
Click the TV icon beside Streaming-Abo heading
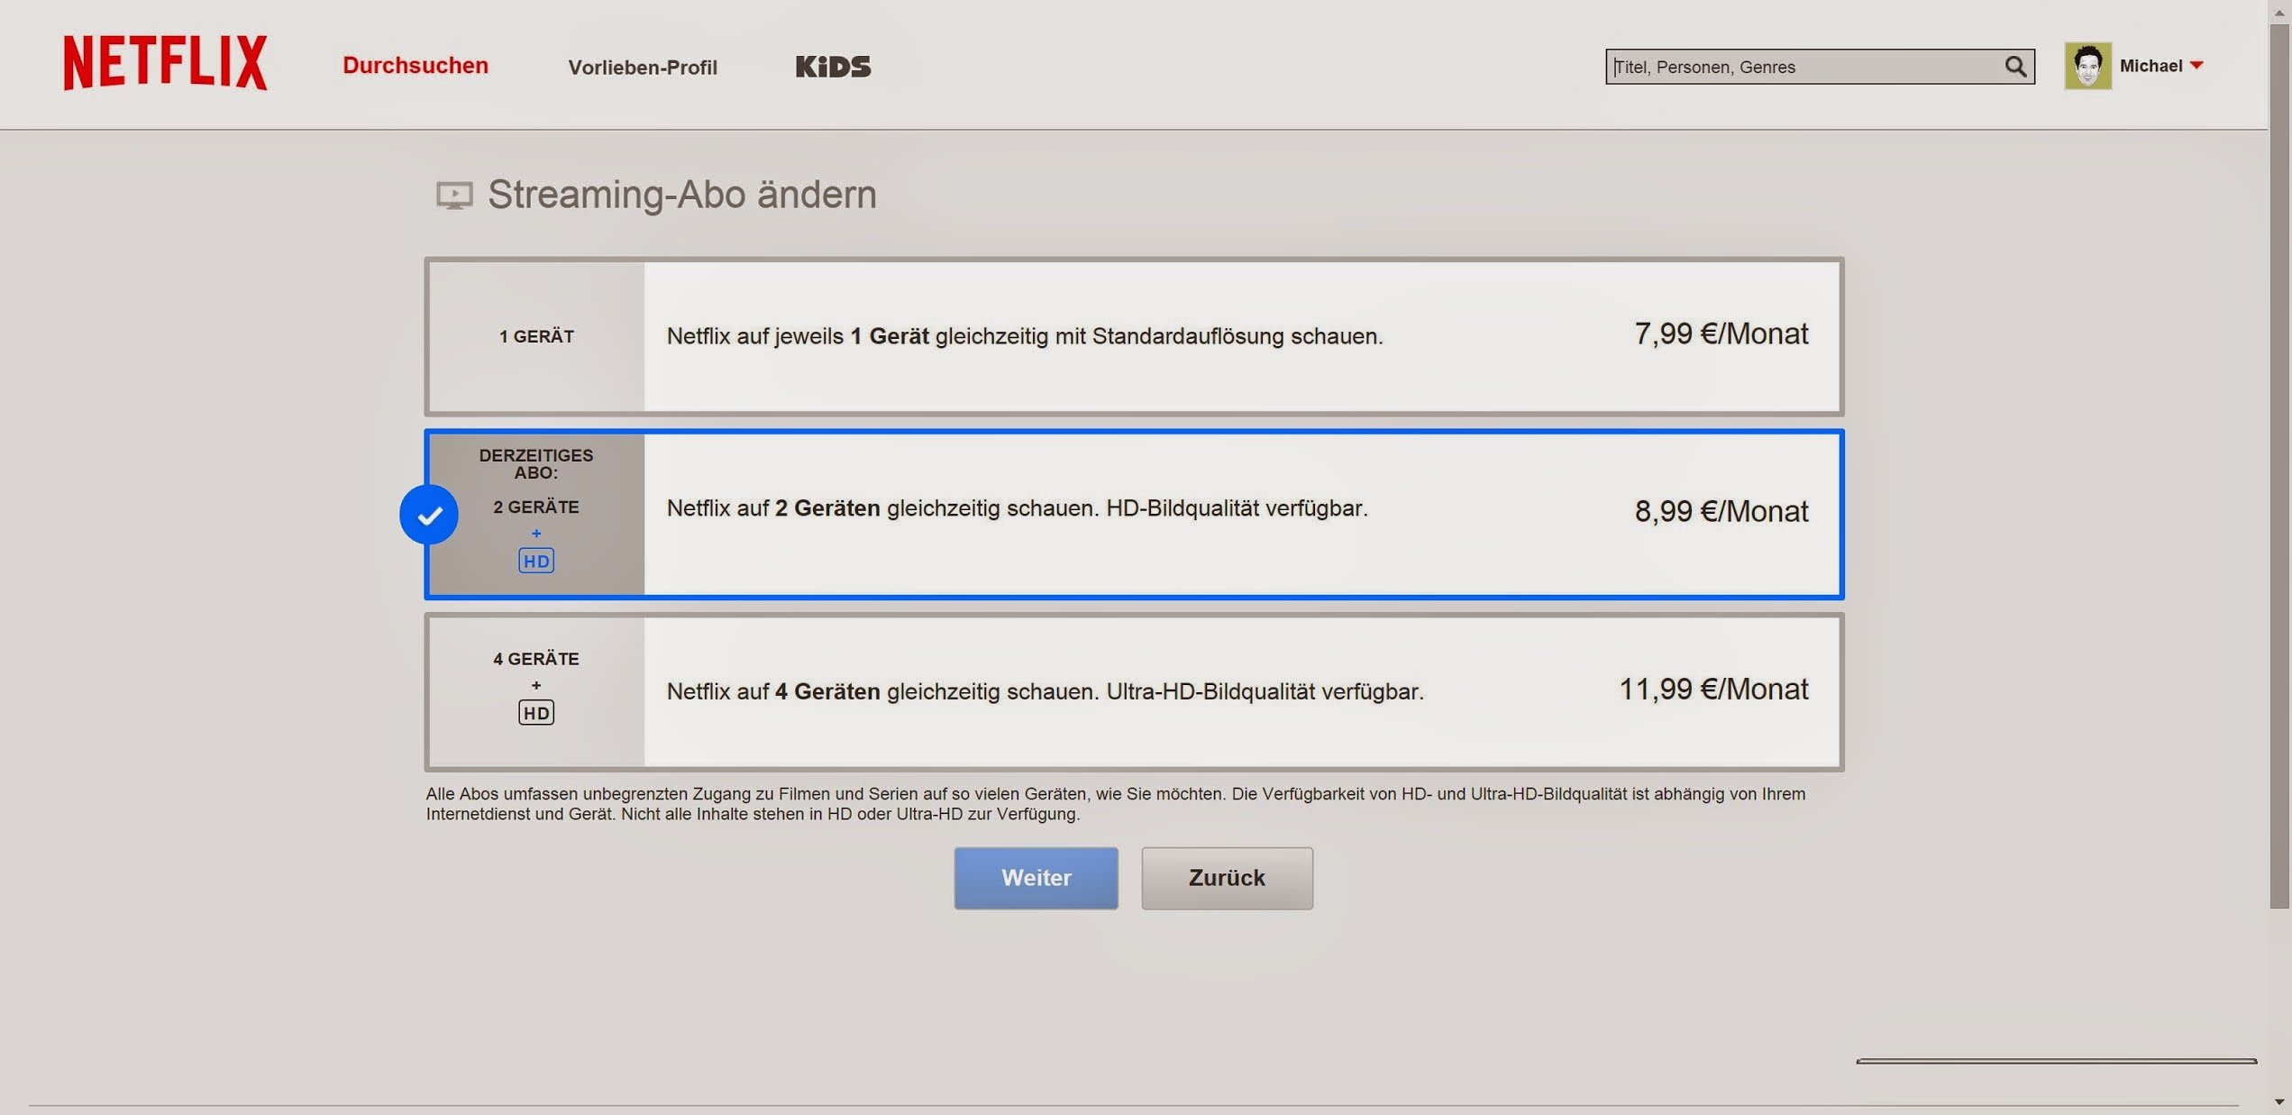point(454,195)
